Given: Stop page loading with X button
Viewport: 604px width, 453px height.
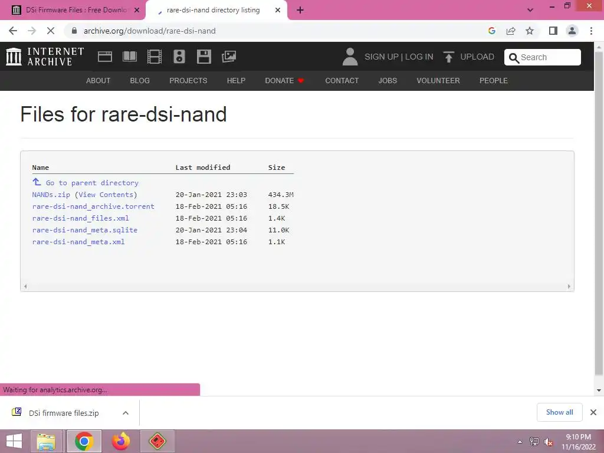Looking at the screenshot, I should tap(51, 31).
